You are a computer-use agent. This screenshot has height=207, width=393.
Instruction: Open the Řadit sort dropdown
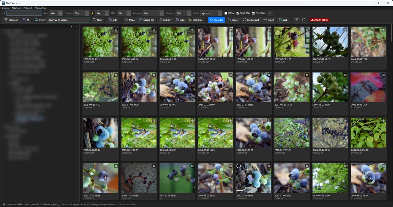211,13
